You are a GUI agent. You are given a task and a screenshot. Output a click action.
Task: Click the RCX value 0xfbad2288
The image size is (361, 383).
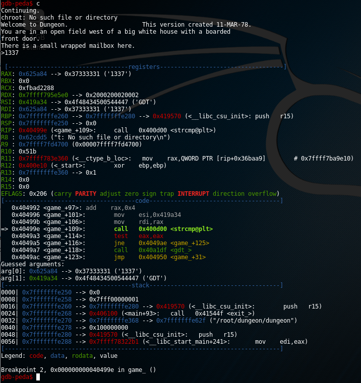[x=36, y=88]
